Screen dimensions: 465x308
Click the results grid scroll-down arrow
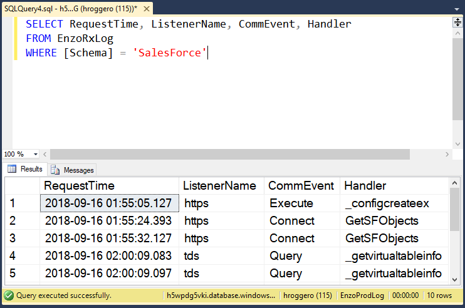point(455,279)
